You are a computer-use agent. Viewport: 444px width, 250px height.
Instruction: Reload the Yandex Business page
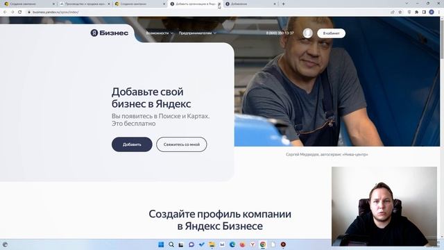(20, 12)
